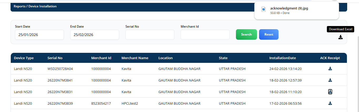The width and height of the screenshot is (359, 112).
Task: Download ACK receipt for serial 26220N7M3841
Action: click(330, 80)
